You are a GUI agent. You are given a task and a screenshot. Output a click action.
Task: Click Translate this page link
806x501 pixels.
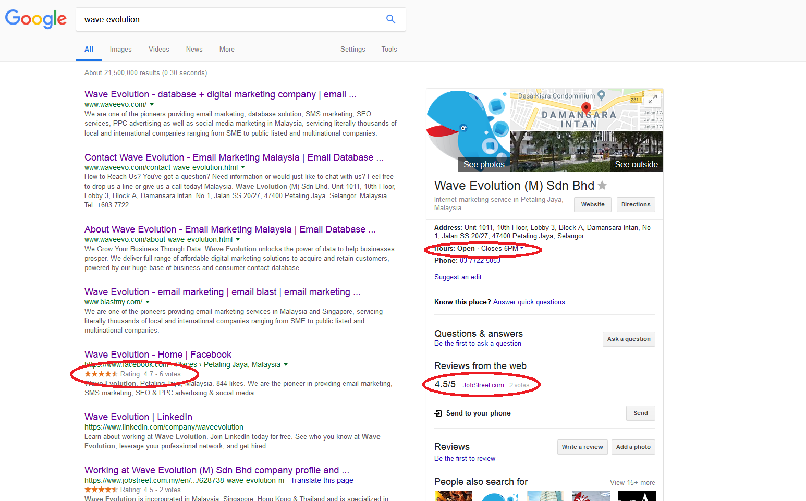pos(322,480)
